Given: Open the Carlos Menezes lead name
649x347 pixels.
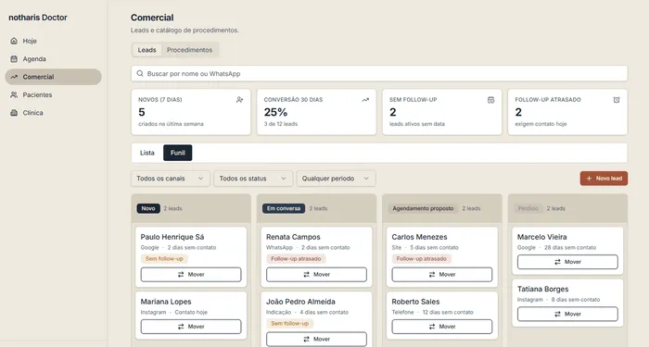Looking at the screenshot, I should [419, 237].
